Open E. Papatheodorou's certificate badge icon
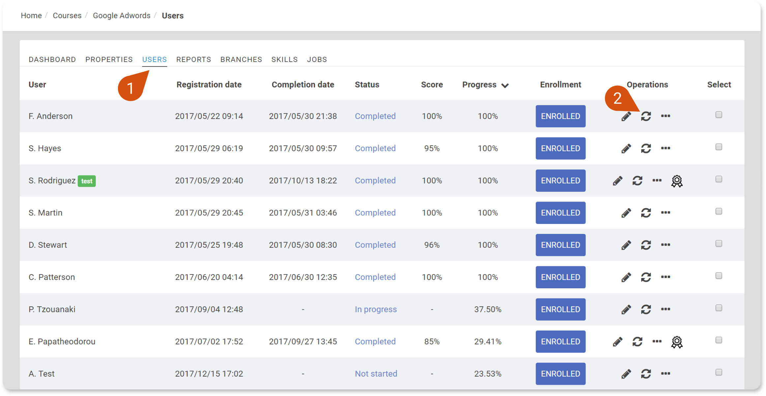 click(677, 342)
